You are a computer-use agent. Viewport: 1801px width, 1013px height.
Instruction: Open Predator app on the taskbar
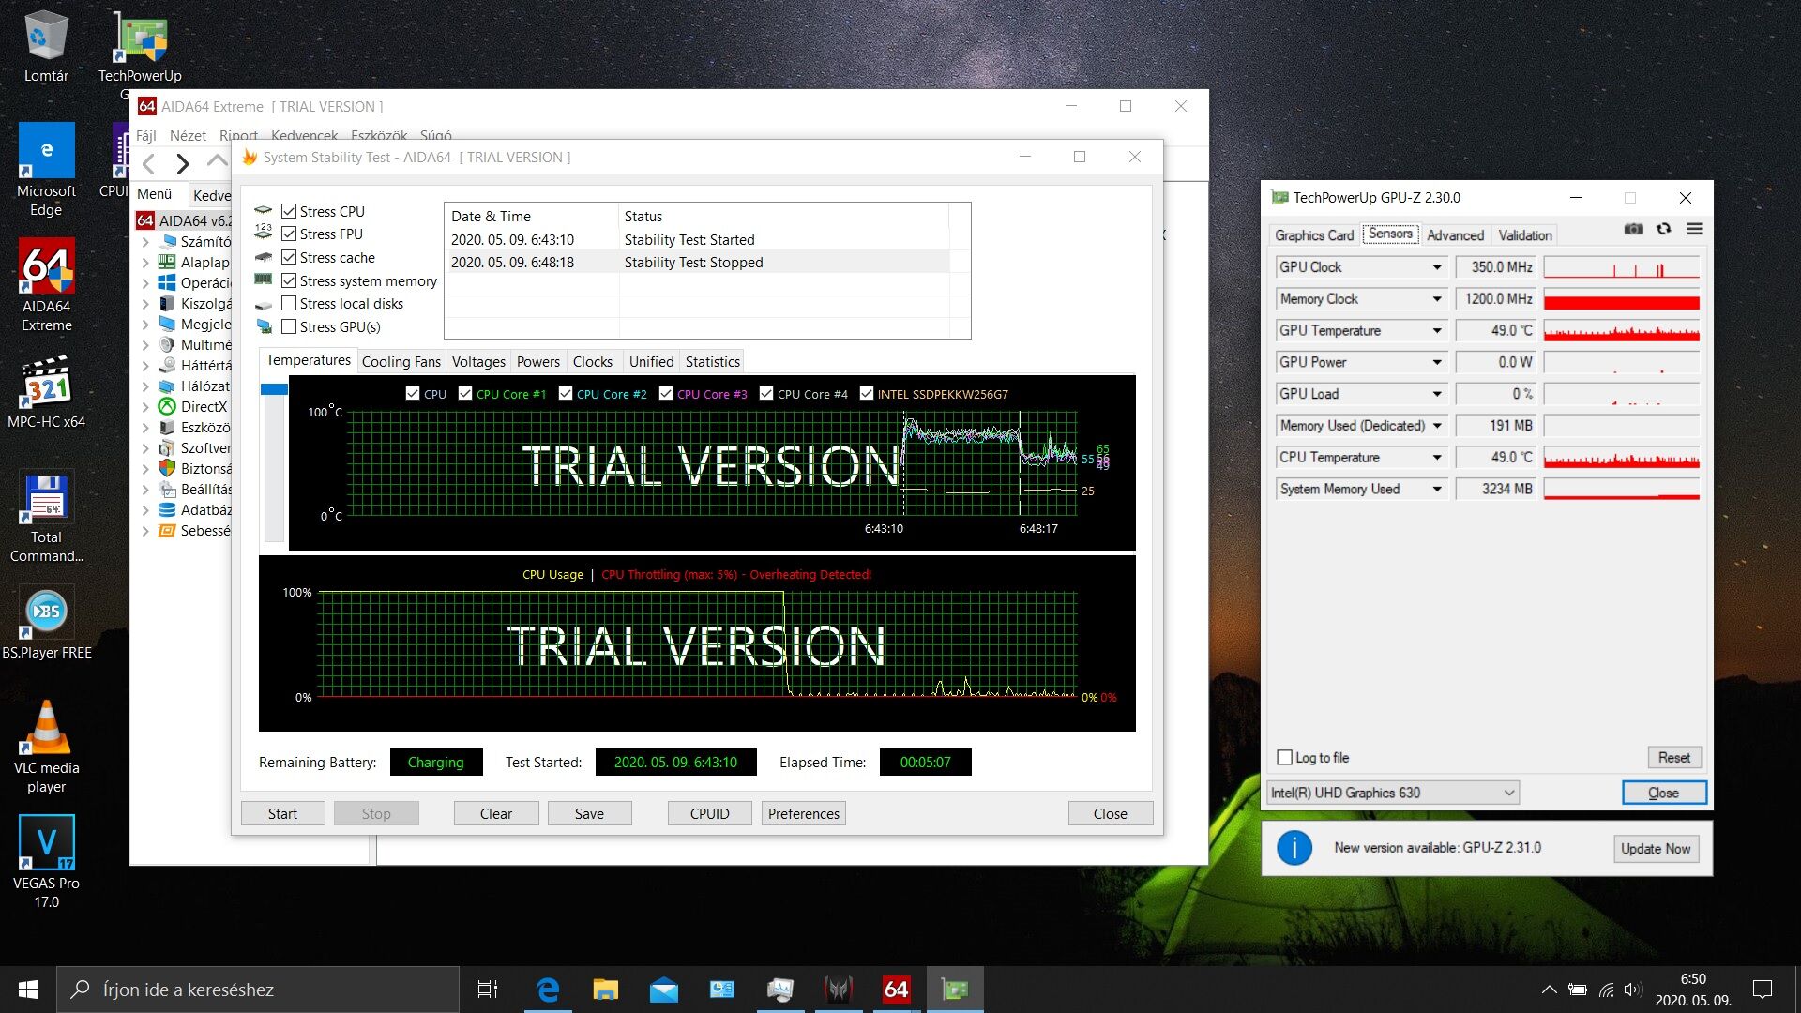pyautogui.click(x=839, y=990)
